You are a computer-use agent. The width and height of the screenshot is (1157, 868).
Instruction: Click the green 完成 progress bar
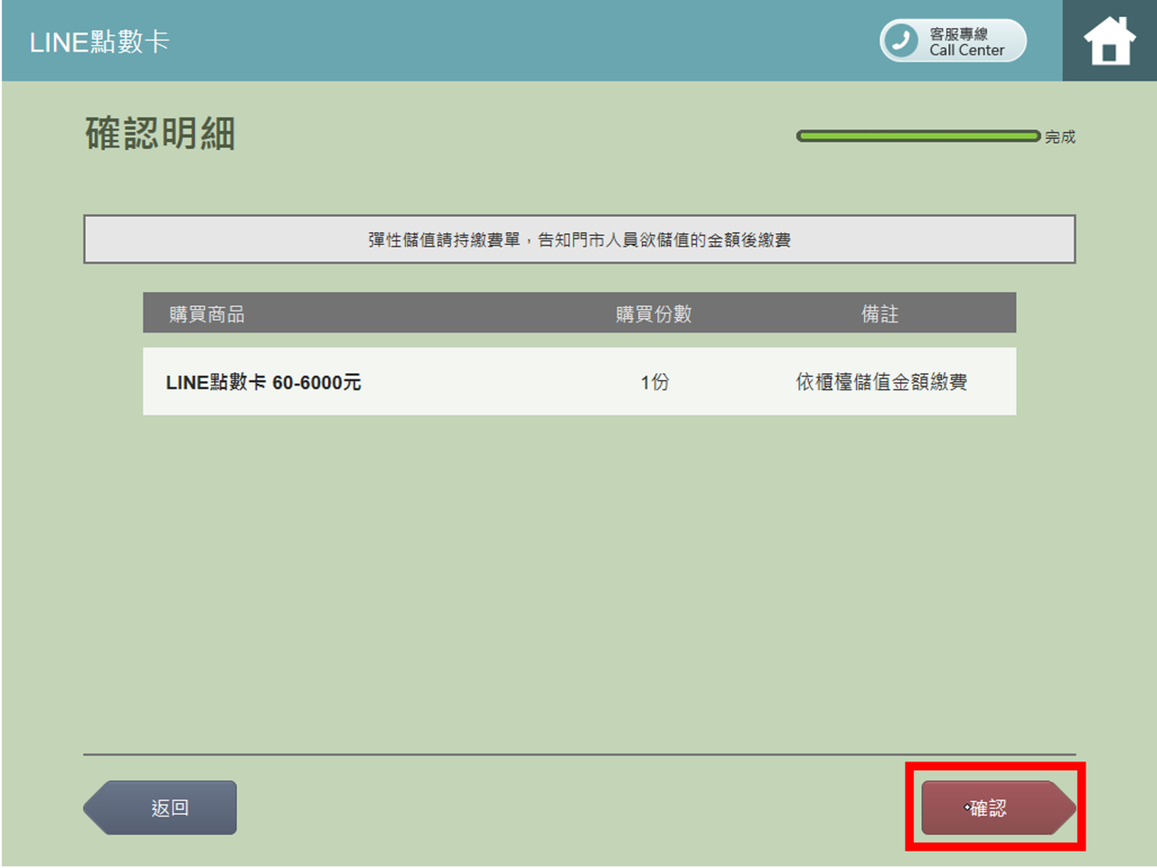[x=918, y=136]
